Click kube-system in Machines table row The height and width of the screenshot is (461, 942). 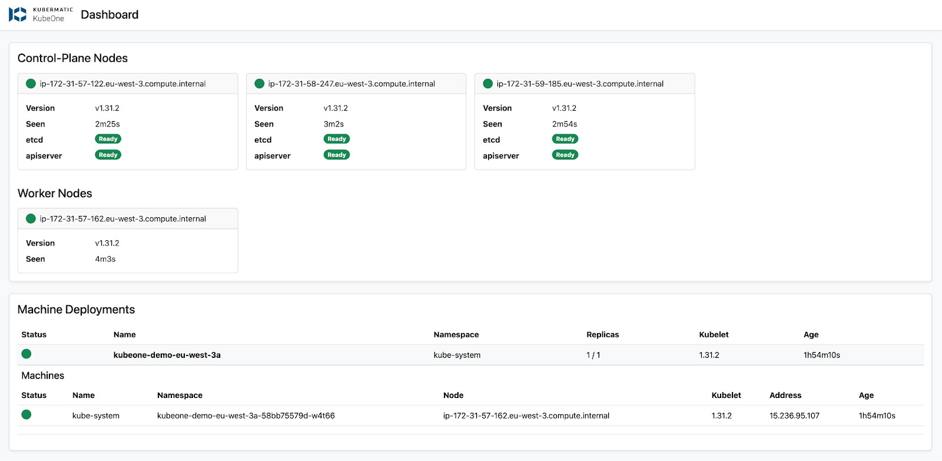pos(96,416)
